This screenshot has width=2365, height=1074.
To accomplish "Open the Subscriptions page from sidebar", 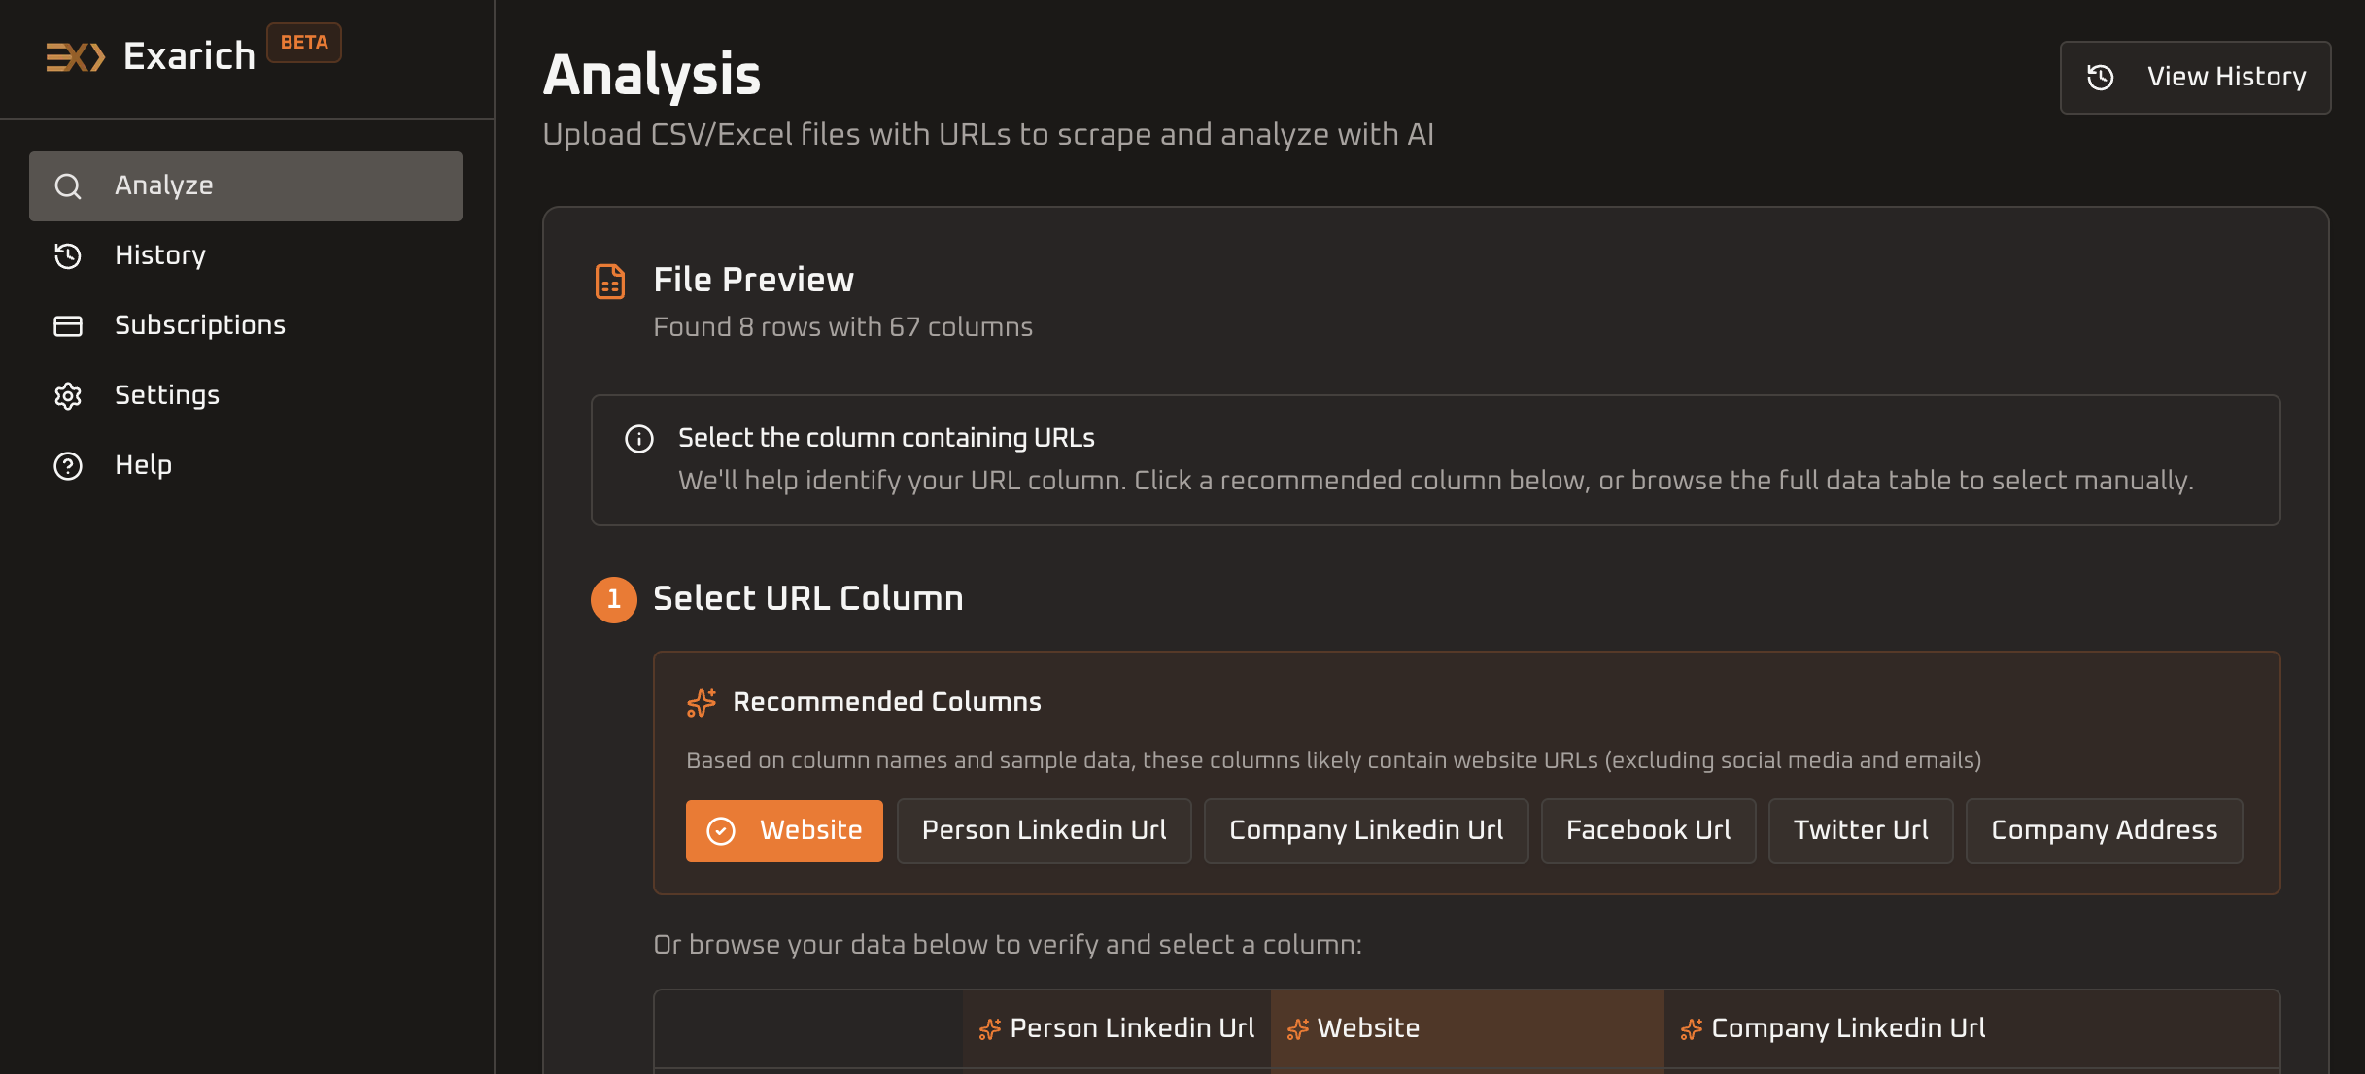I will pos(199,326).
